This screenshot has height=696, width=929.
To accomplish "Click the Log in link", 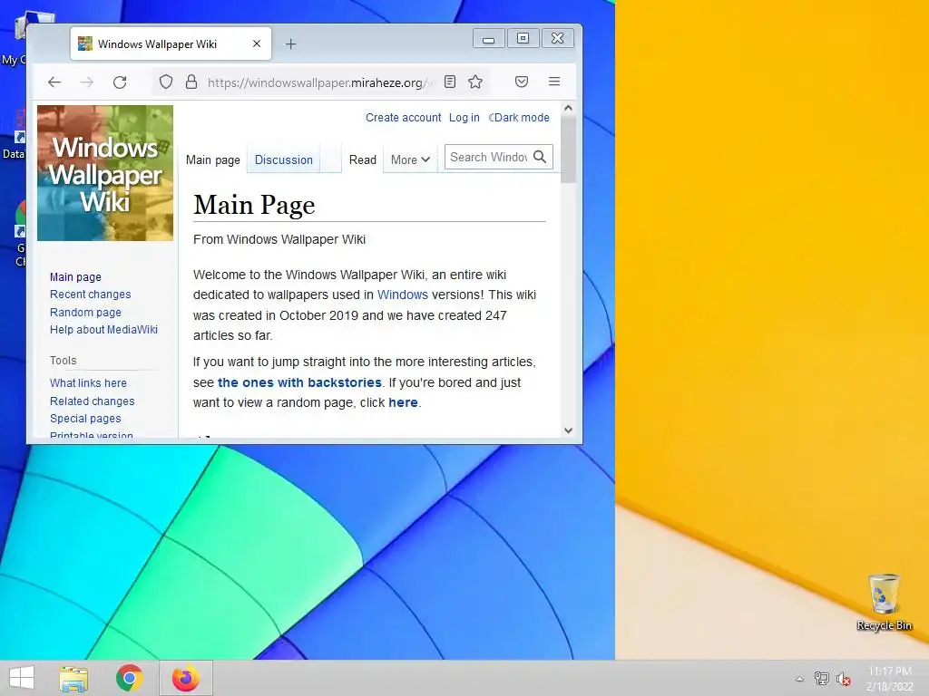I will click(464, 118).
